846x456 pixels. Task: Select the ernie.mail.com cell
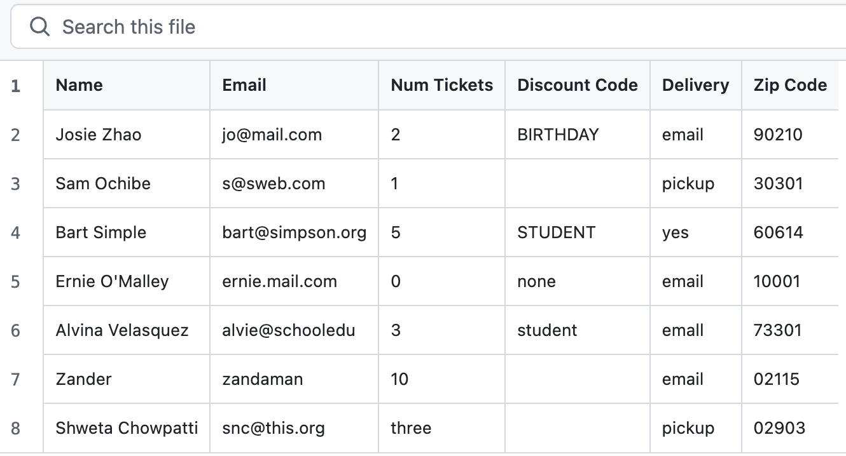click(x=295, y=281)
